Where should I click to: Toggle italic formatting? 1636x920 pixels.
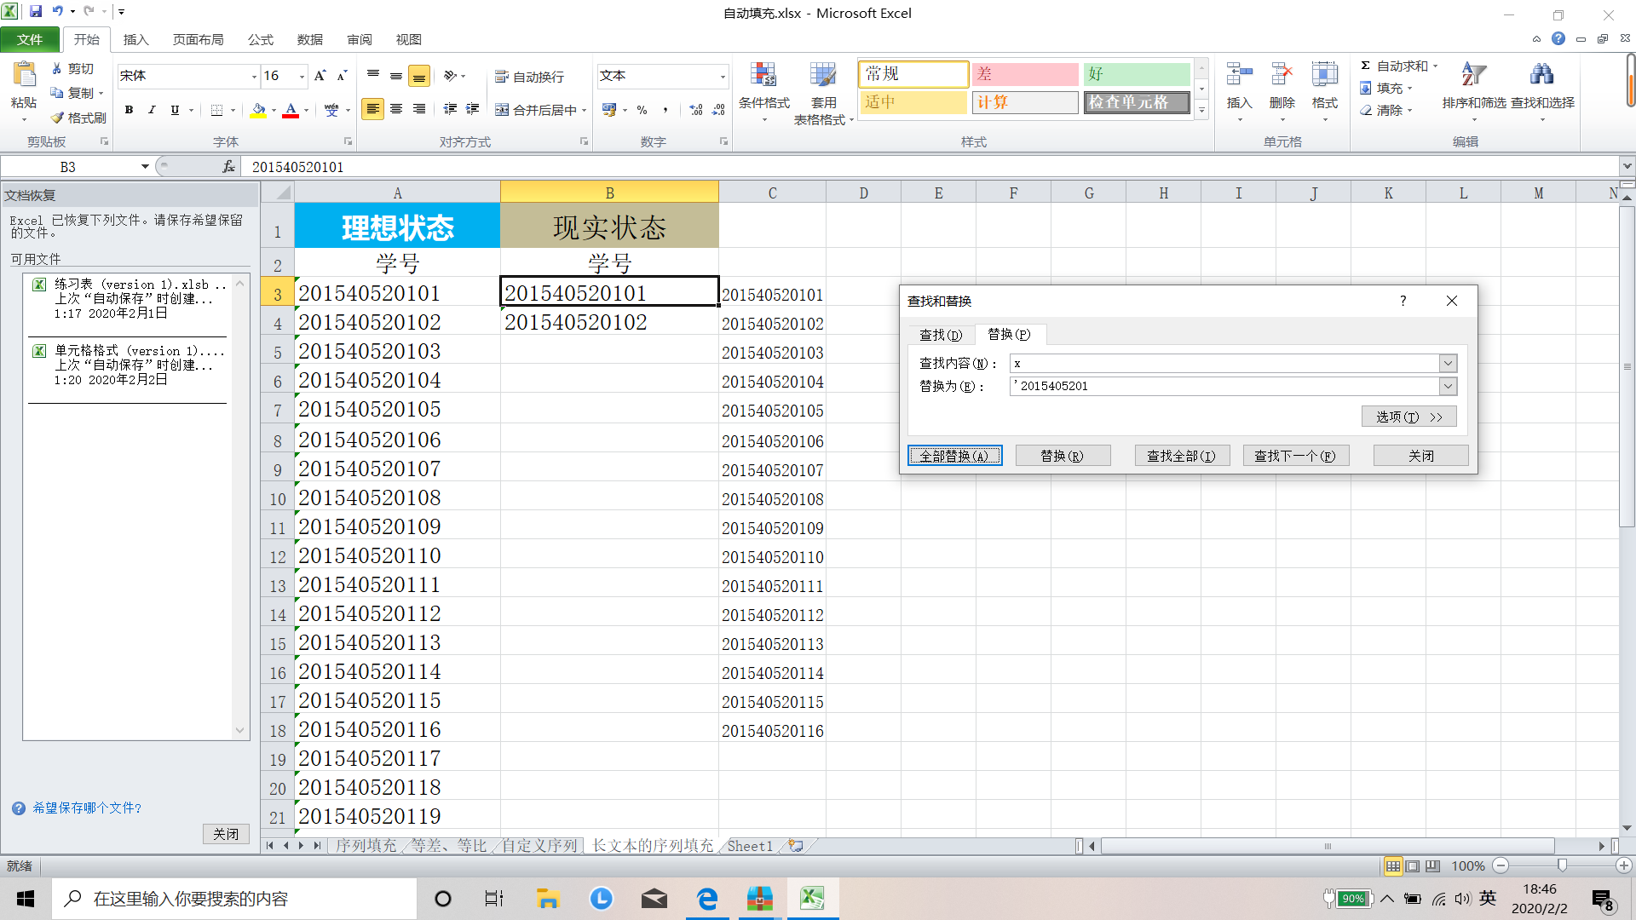tap(152, 110)
